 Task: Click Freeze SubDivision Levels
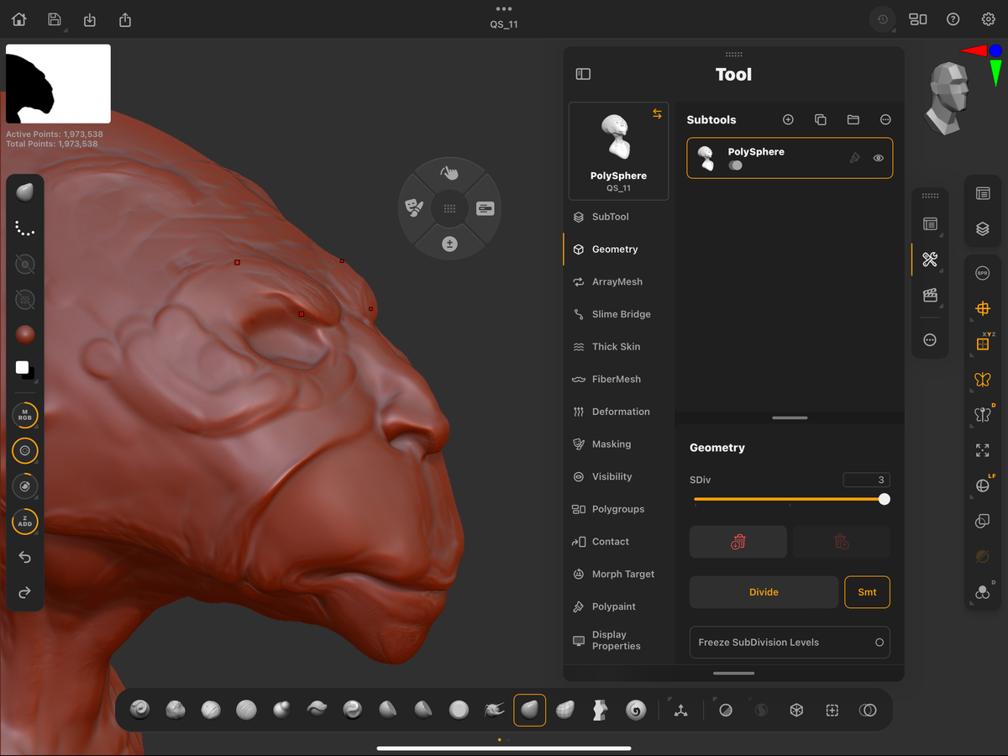pos(789,642)
